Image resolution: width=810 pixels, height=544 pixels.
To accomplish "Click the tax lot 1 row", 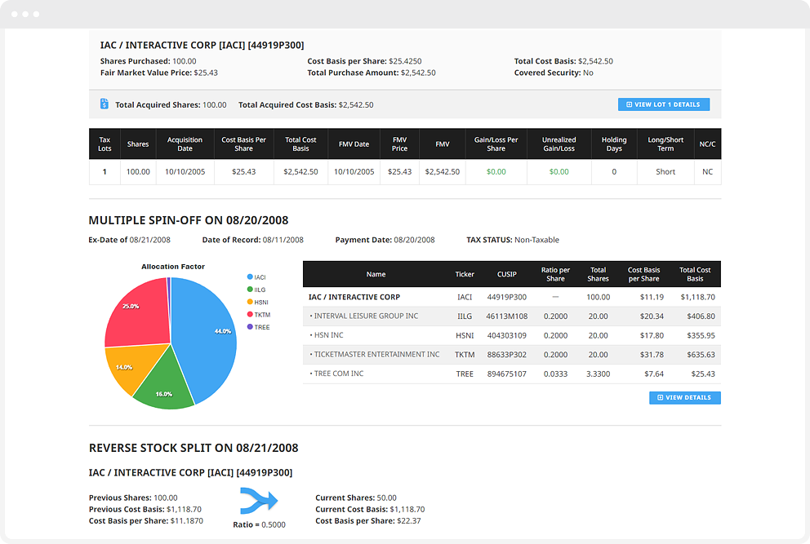I will (405, 172).
